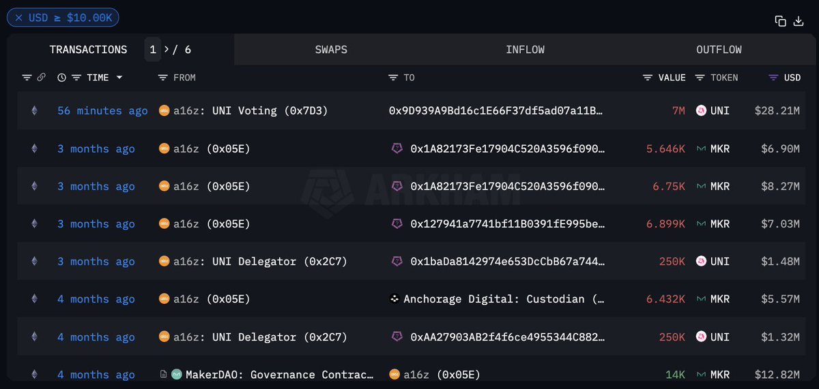
Task: Switch to the INFLOW tab
Action: [x=525, y=50]
